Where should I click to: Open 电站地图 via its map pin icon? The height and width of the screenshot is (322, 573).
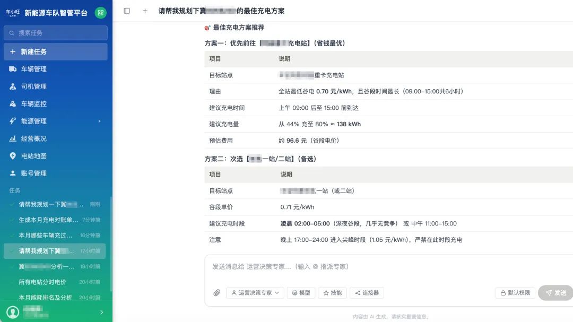click(x=13, y=156)
